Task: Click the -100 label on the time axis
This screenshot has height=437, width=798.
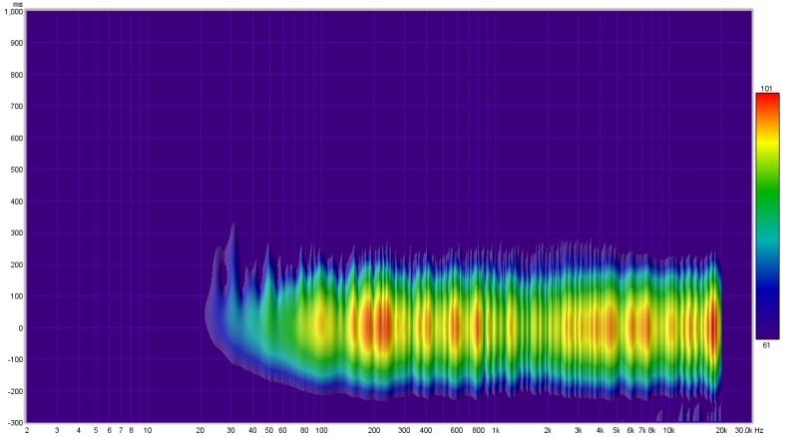Action: coord(16,359)
